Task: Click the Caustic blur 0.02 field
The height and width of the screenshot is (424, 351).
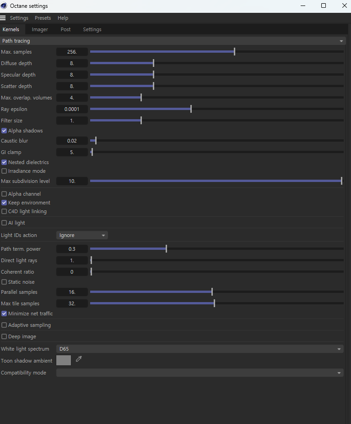Action: pyautogui.click(x=72, y=141)
